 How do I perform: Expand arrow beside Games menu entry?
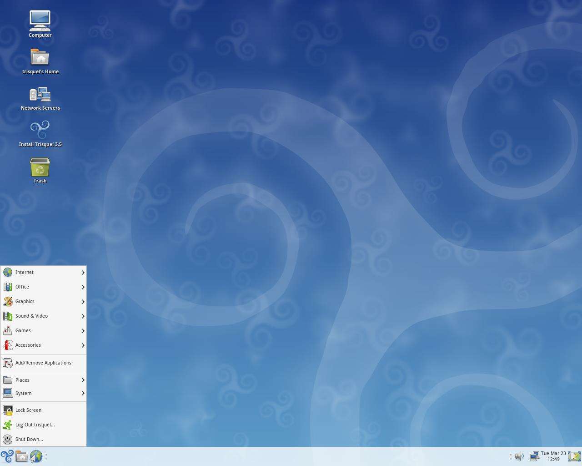pyautogui.click(x=83, y=330)
